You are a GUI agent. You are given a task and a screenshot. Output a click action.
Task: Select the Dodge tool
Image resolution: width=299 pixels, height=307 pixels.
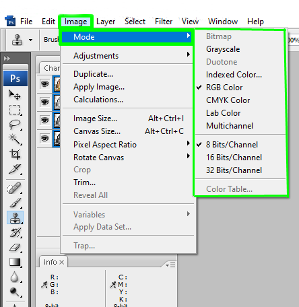(15, 292)
